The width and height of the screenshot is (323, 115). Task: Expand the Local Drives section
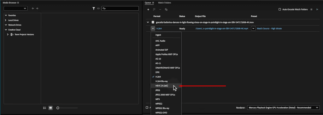(6, 20)
